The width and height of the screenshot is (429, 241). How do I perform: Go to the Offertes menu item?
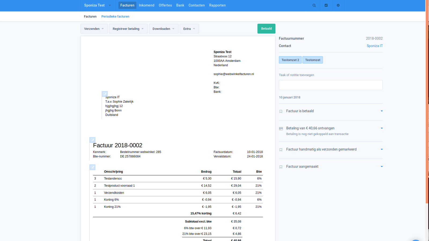[165, 5]
